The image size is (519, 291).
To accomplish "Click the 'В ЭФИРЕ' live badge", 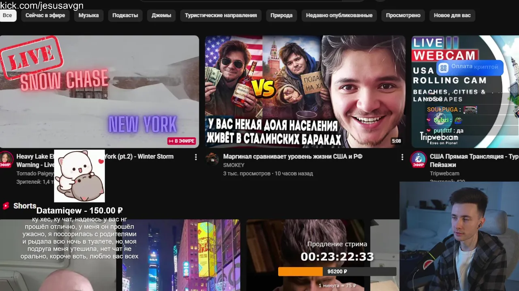I will pos(182,141).
